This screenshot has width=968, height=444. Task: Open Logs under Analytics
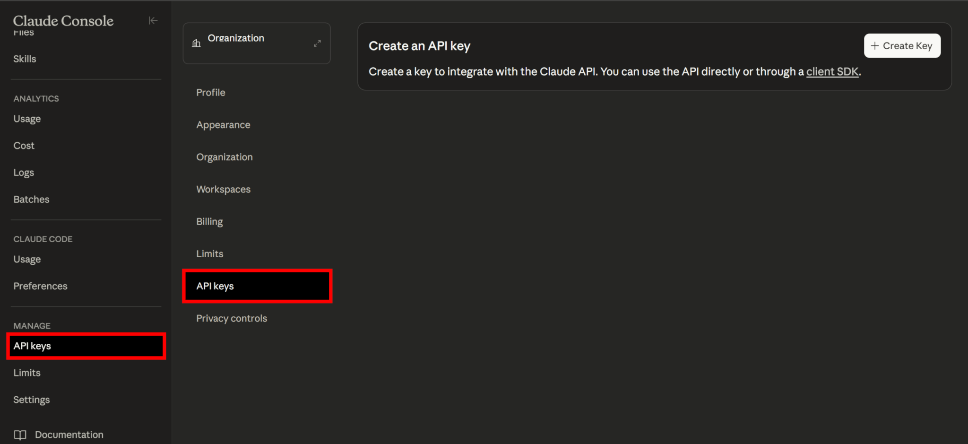pyautogui.click(x=24, y=173)
